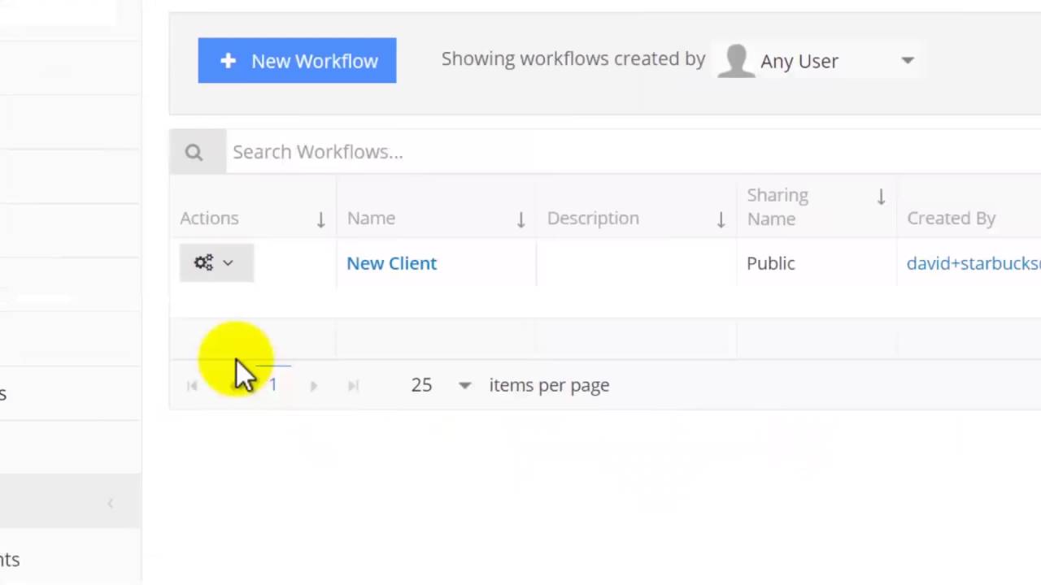The height and width of the screenshot is (585, 1041).
Task: Click the New Workflow button
Action: [297, 61]
